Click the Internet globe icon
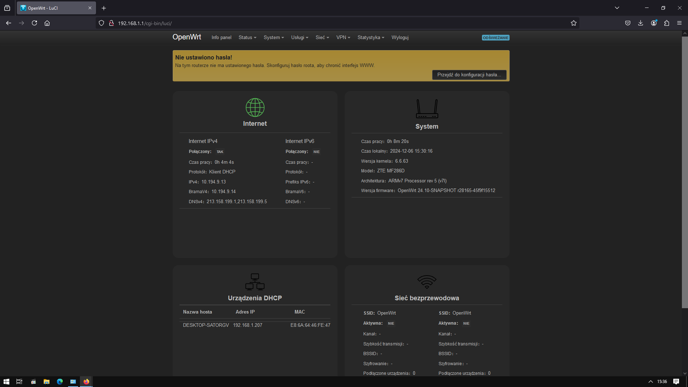Screen dimensions: 688x387 pos(255,107)
